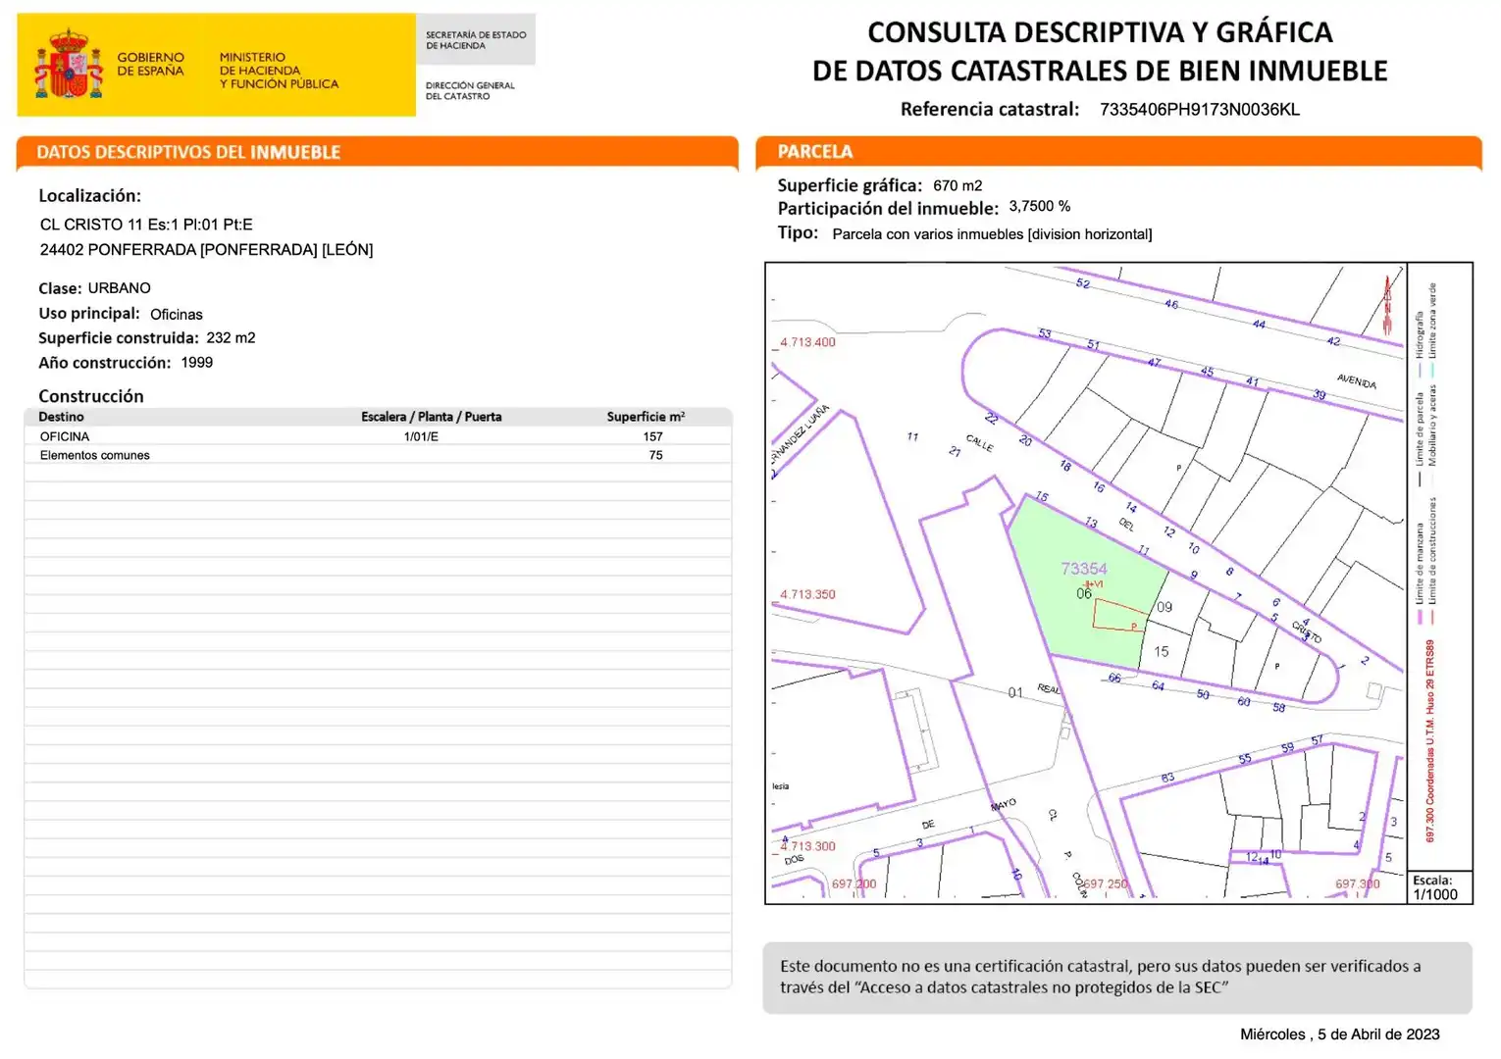This screenshot has width=1501, height=1059.
Task: Click the 'AVENIDA' street label on the map
Action: (x=1357, y=380)
